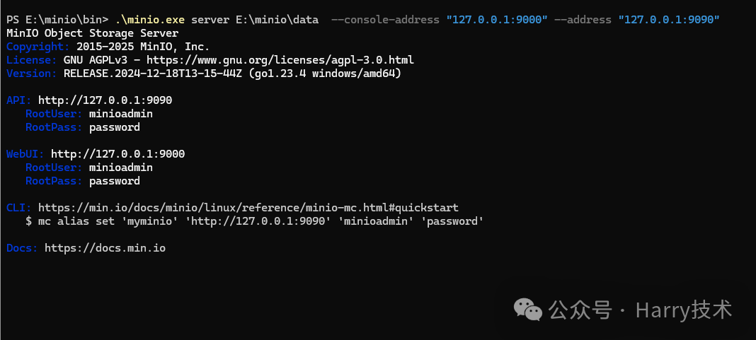Click the mc alias set command line
The image size is (756, 340).
254,221
